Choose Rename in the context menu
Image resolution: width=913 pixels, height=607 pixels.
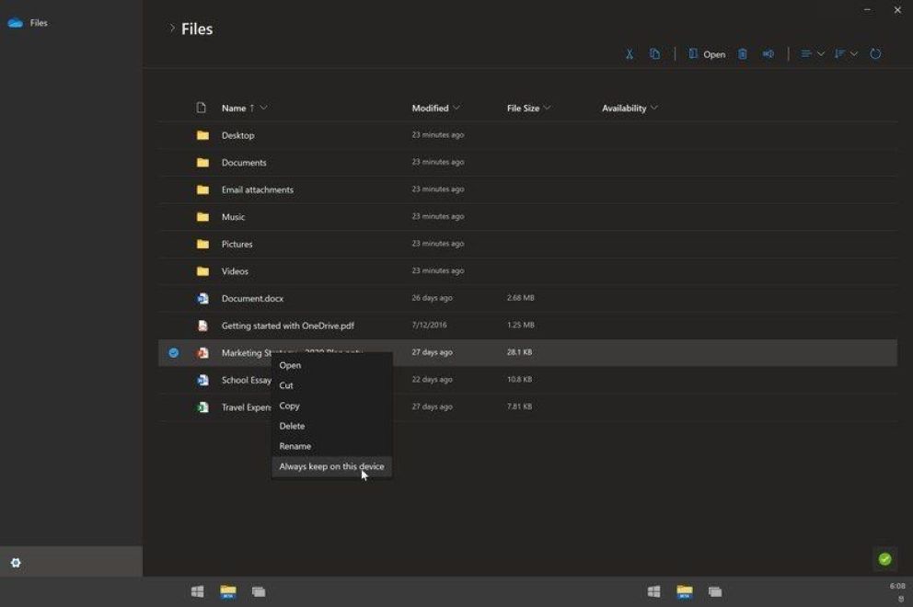(332, 446)
